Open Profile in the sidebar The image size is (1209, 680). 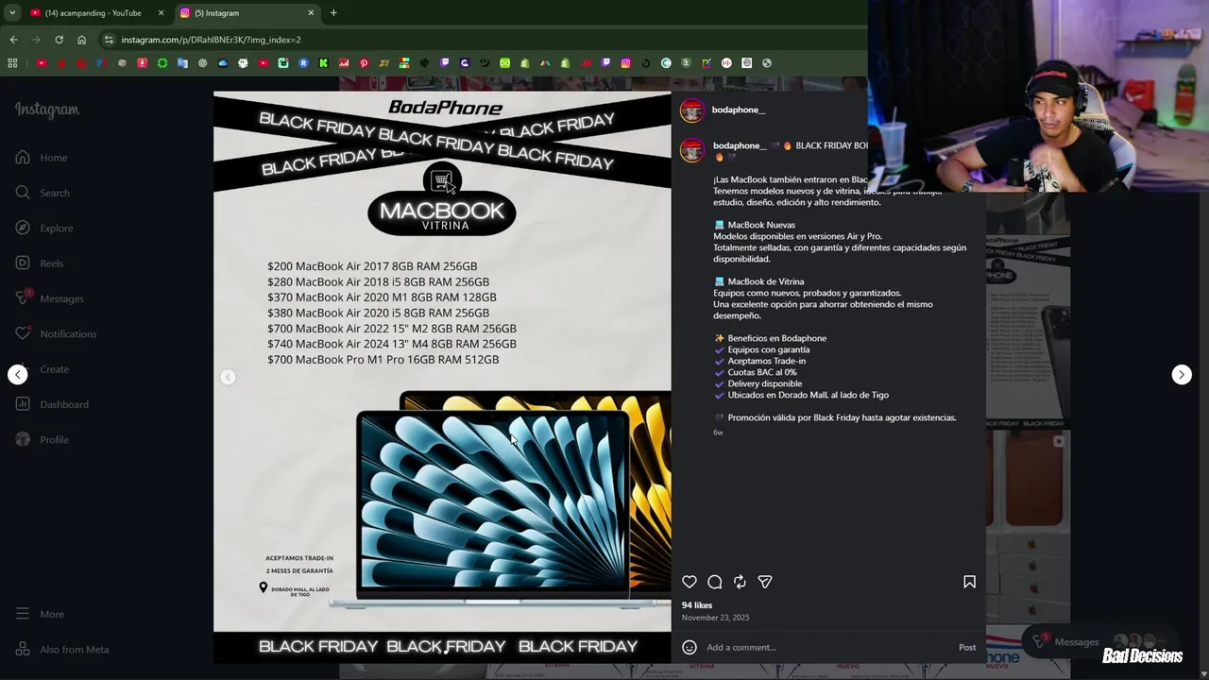43,439
